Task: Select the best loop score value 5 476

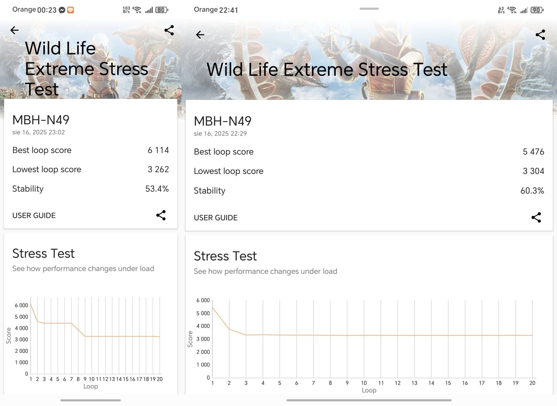Action: 533,152
